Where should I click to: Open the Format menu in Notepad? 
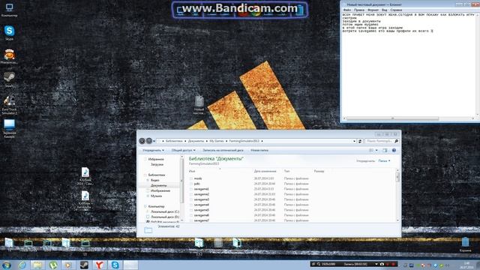pos(373,10)
